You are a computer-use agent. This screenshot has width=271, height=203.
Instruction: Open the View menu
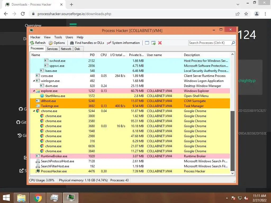(47, 37)
